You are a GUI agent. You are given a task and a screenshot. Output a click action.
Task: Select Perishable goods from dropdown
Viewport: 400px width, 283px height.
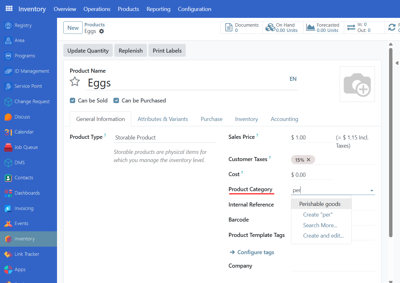tap(320, 204)
